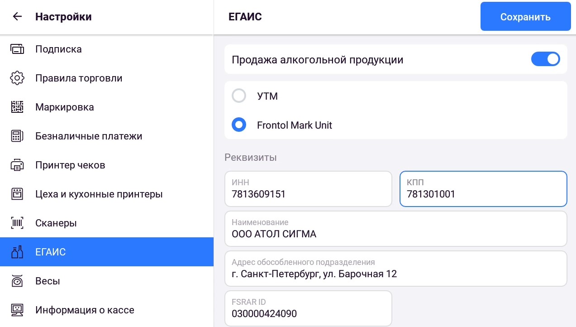Click into the ИНН field
The height and width of the screenshot is (327, 576).
(x=308, y=189)
